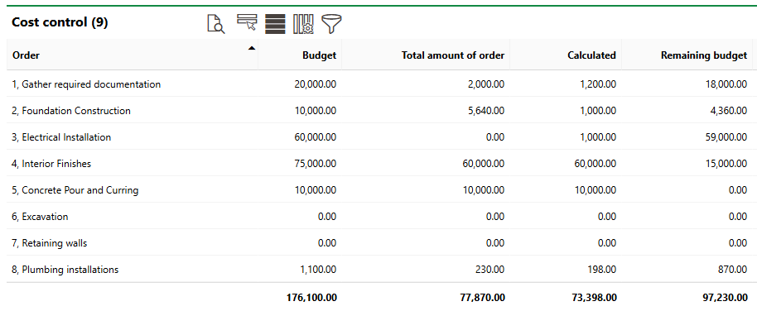757x311 pixels.
Task: Click the total budget 176,100.00
Action: (312, 298)
